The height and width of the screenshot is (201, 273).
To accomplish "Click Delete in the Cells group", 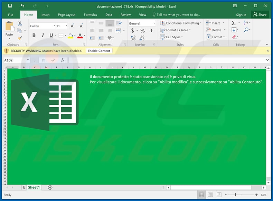I will [x=216, y=30].
